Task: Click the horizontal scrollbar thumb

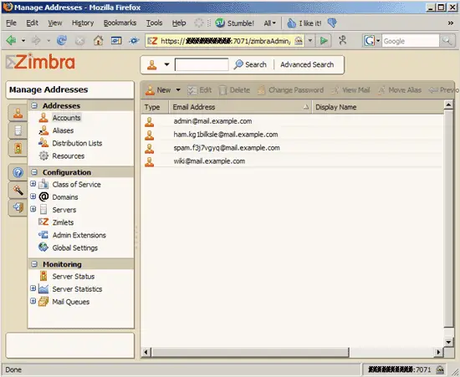Action: [250, 352]
